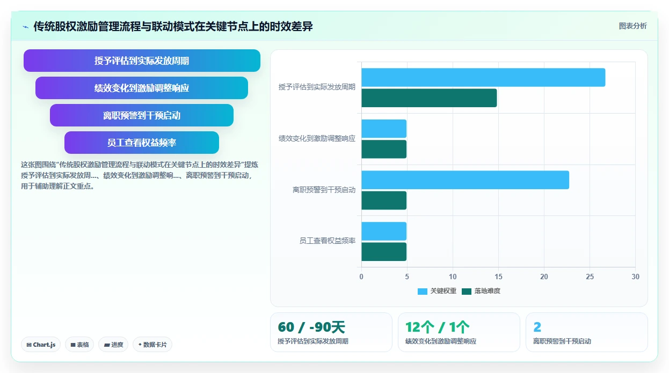Click the icon inside the 进度 chip

(107, 345)
